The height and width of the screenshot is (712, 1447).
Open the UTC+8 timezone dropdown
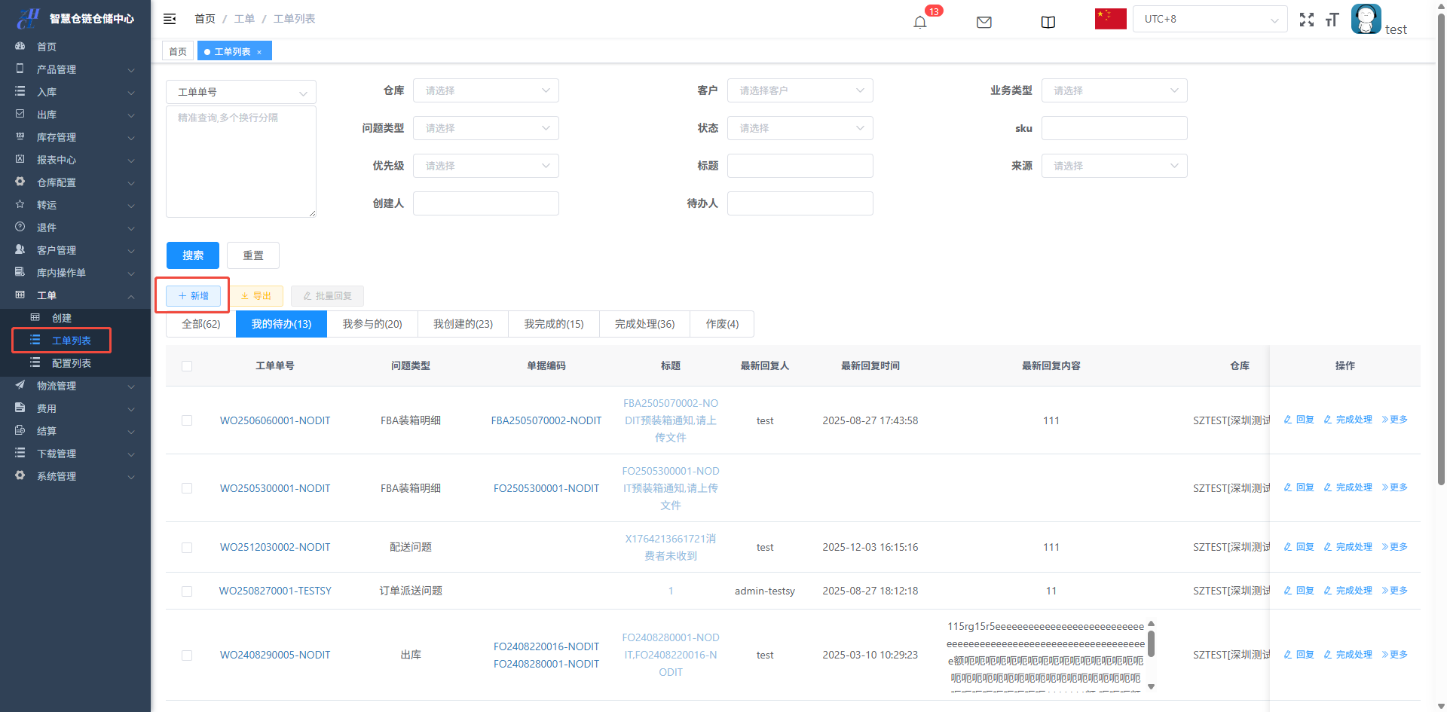(x=1210, y=20)
